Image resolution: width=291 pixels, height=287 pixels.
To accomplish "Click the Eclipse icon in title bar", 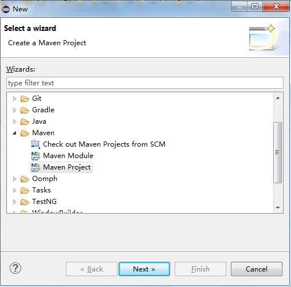I will pos(6,9).
